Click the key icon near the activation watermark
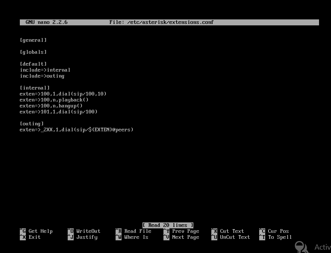 301,247
